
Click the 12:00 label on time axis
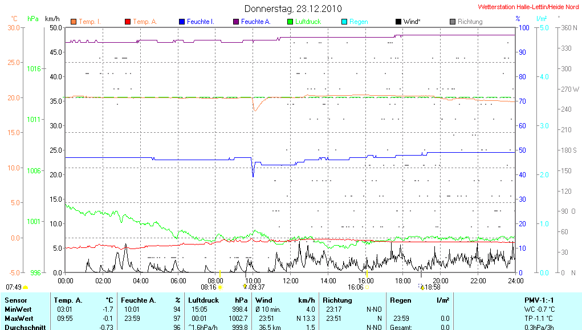point(291,280)
